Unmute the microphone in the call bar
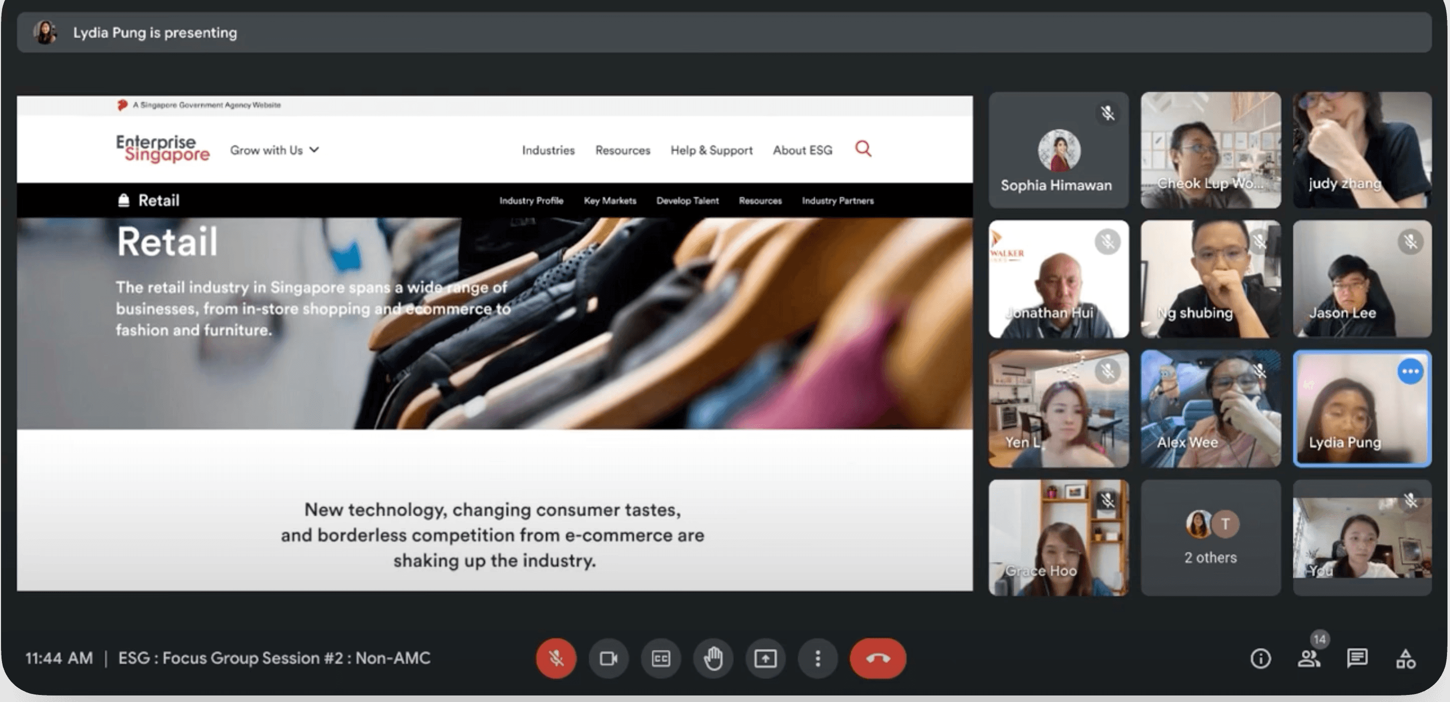 pyautogui.click(x=555, y=658)
